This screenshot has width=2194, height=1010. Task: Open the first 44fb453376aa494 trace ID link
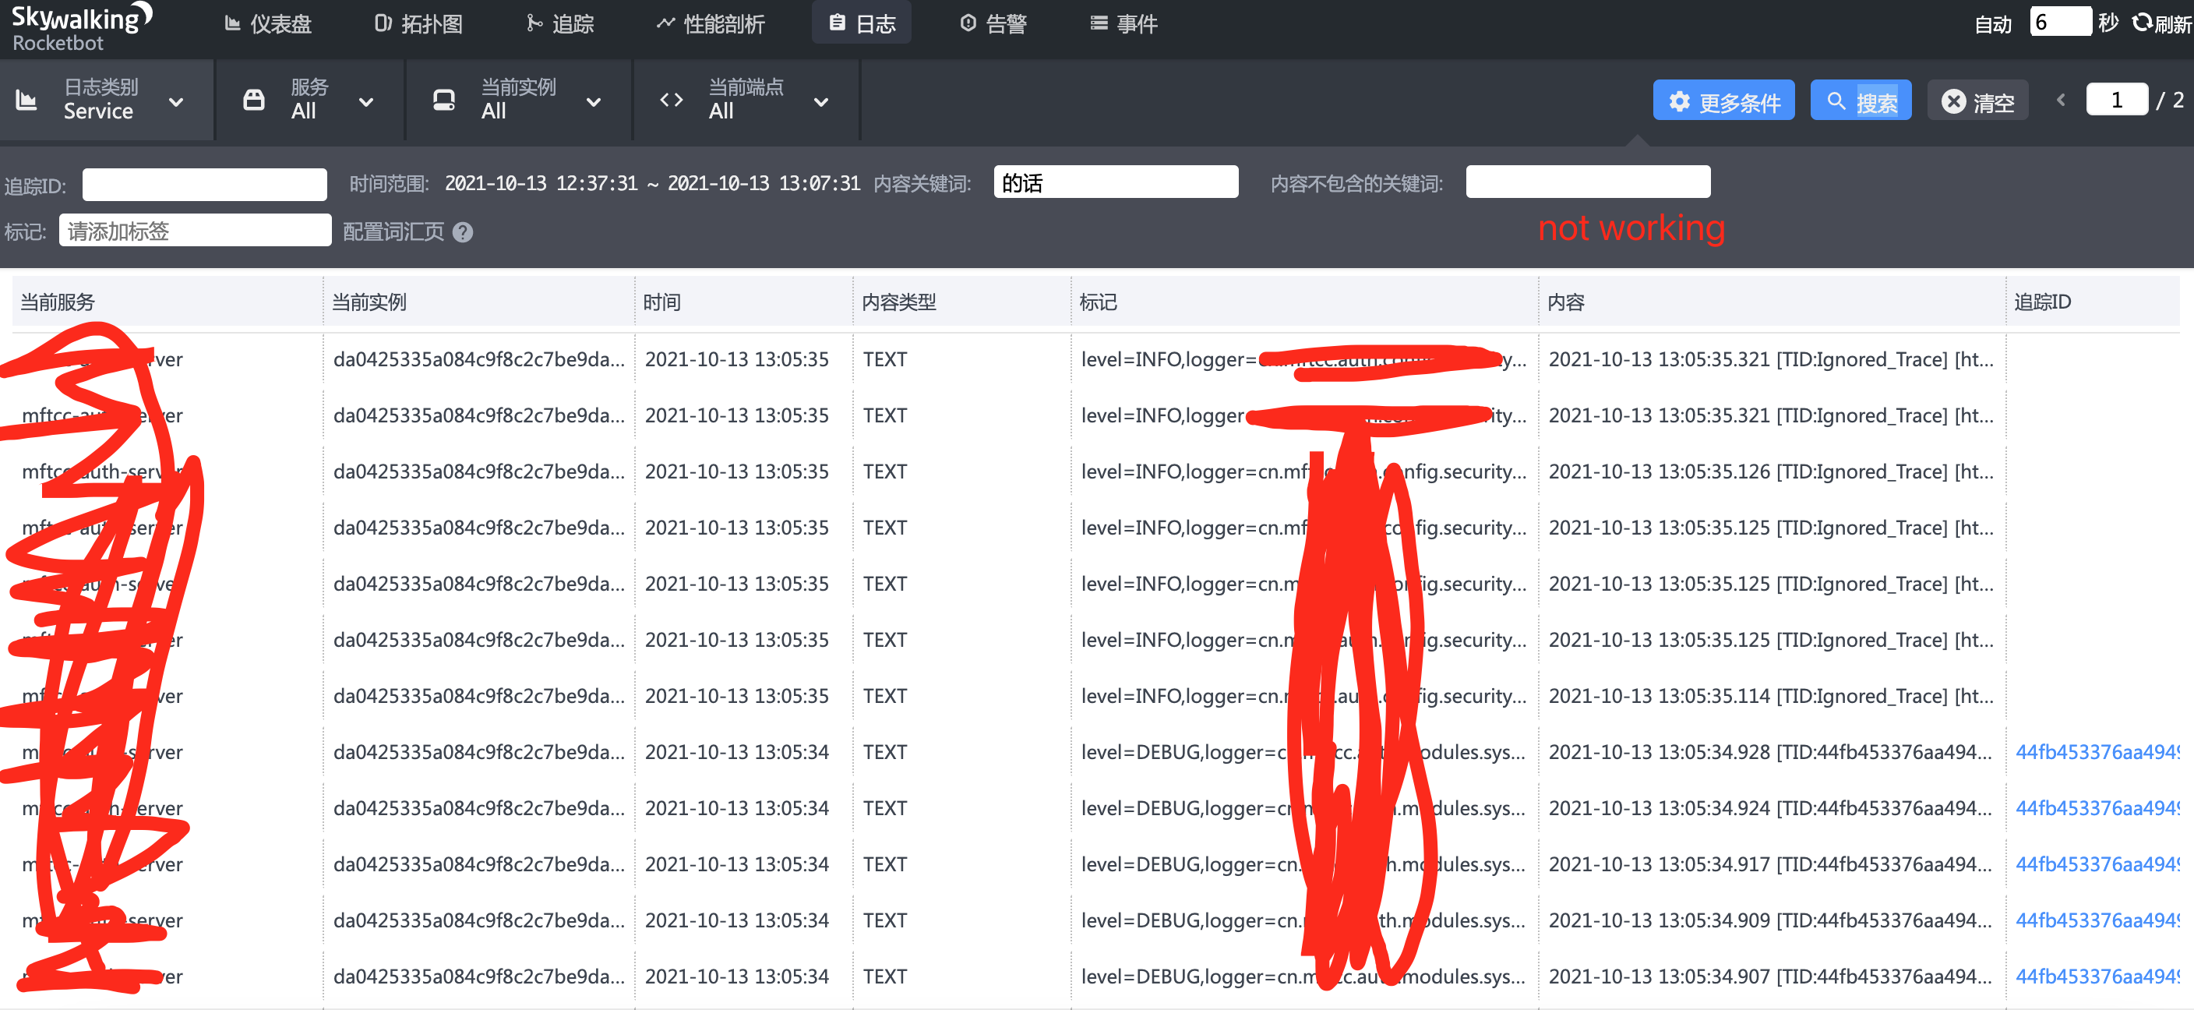[2097, 751]
